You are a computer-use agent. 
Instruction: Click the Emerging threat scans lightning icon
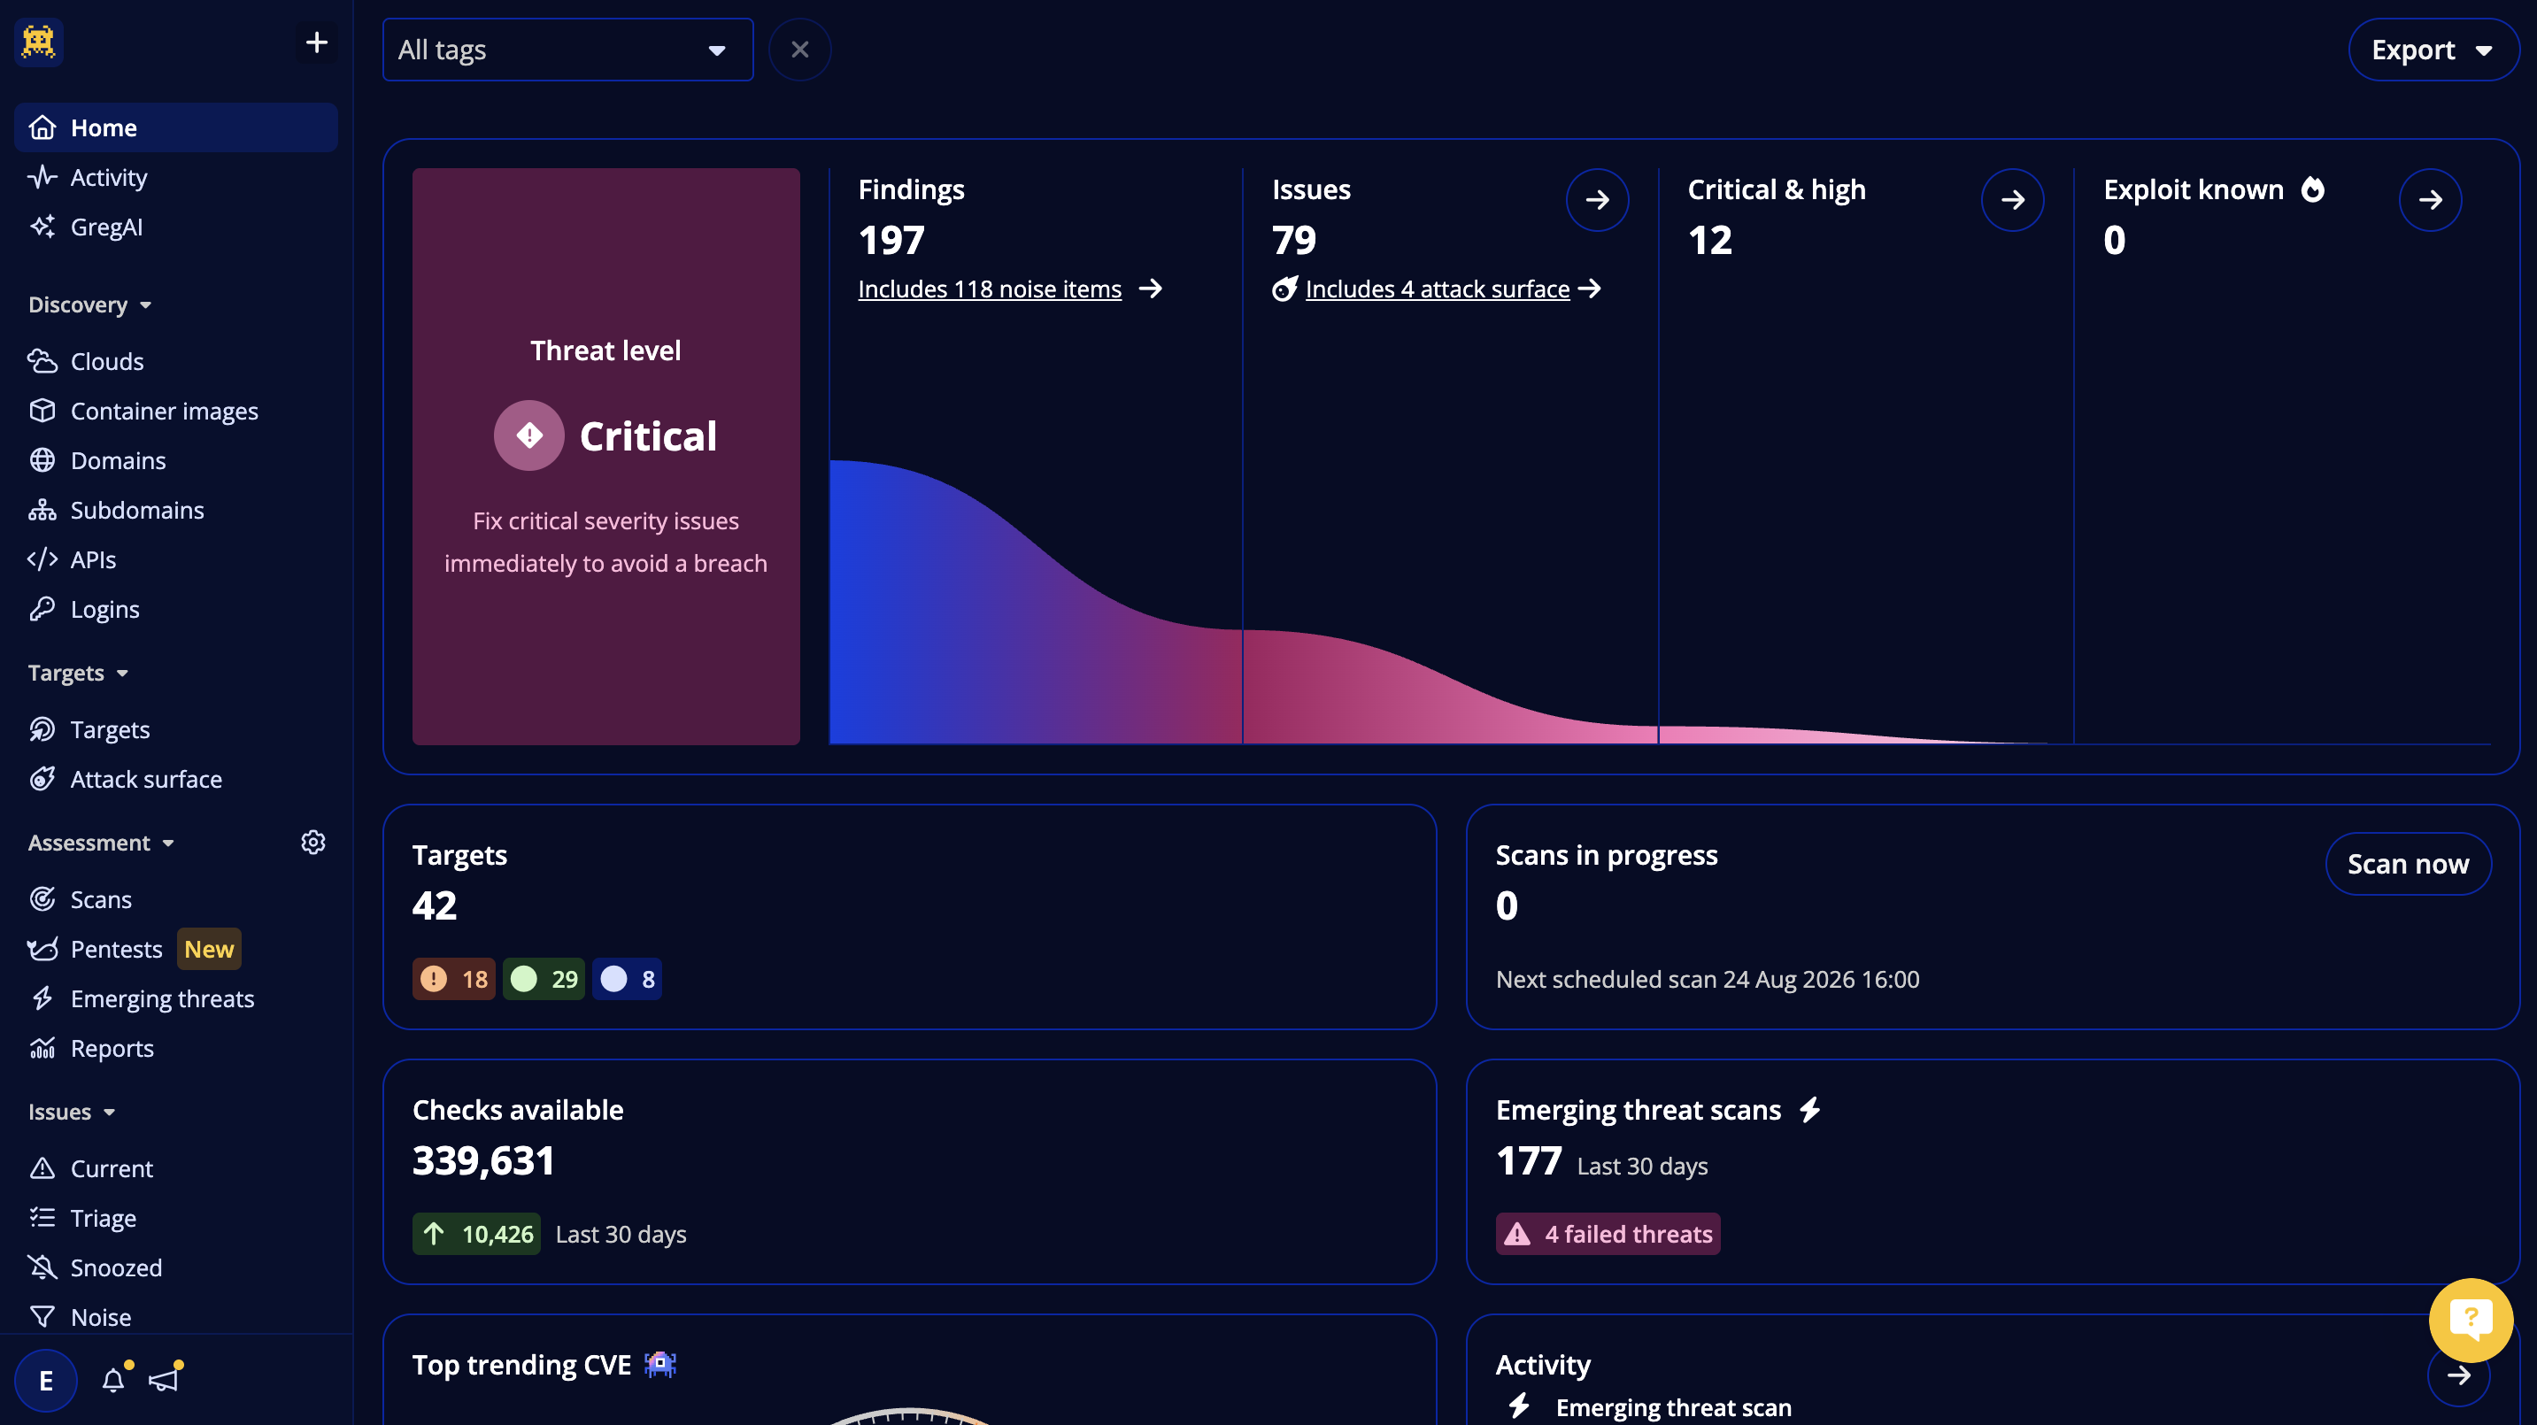(1810, 1110)
